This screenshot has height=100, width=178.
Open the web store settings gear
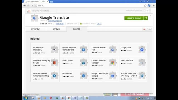[x=147, y=11]
